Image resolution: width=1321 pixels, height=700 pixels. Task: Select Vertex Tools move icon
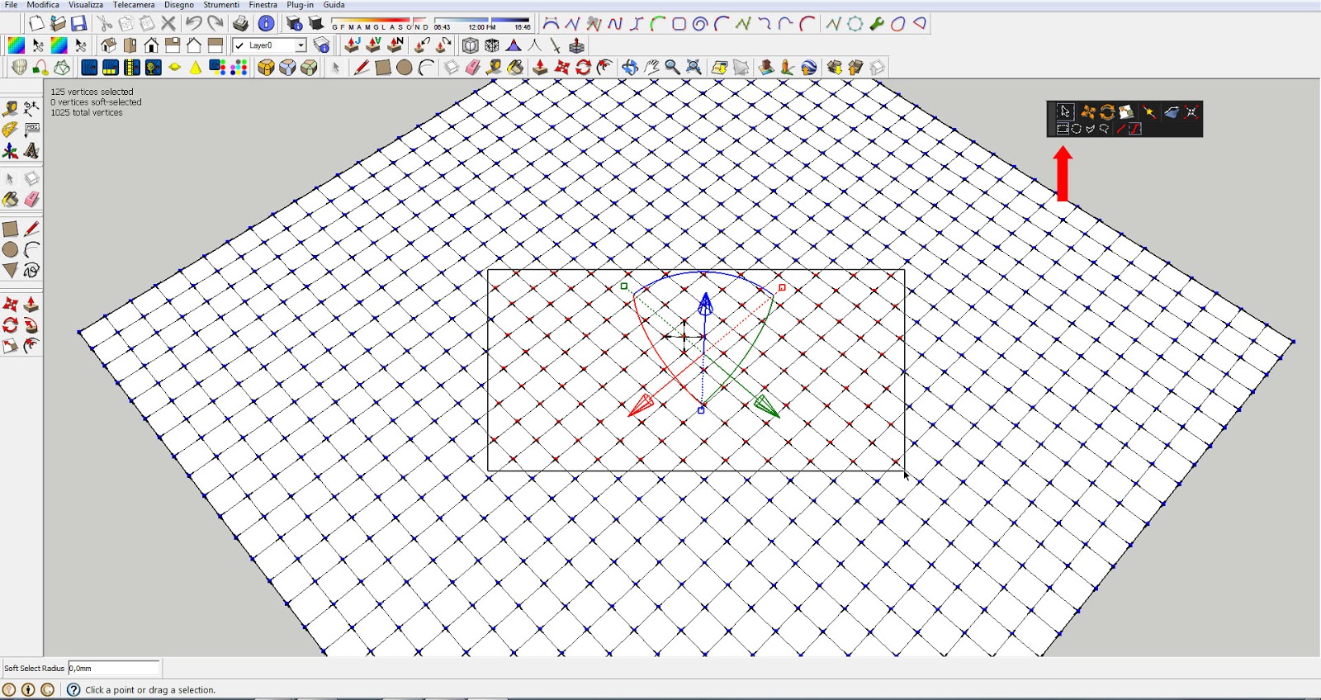tap(1087, 112)
